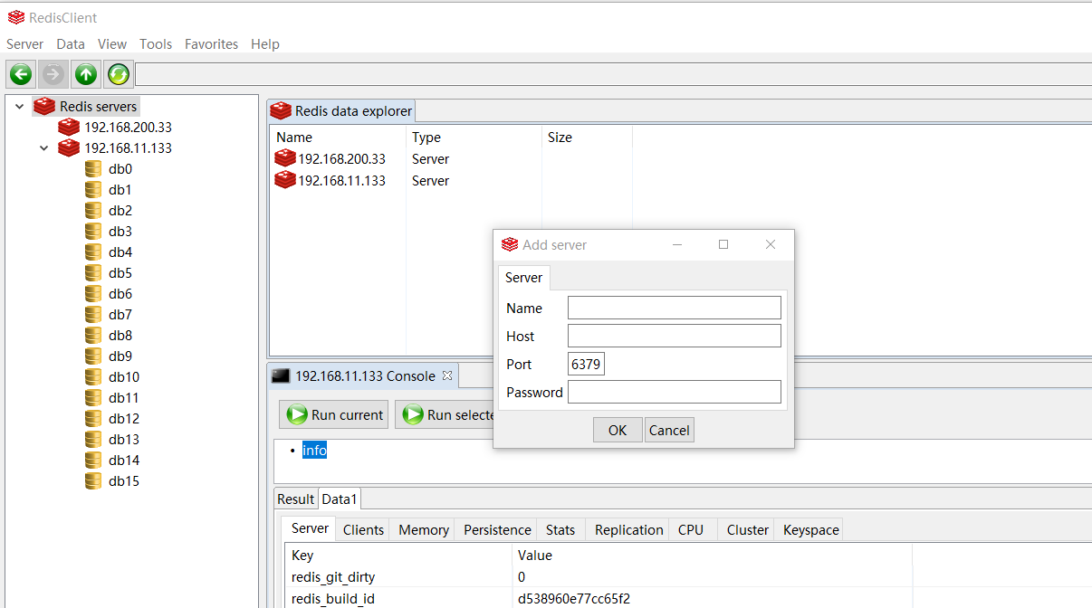Click the Redis data explorer tab icon
The height and width of the screenshot is (608, 1092).
click(x=281, y=110)
